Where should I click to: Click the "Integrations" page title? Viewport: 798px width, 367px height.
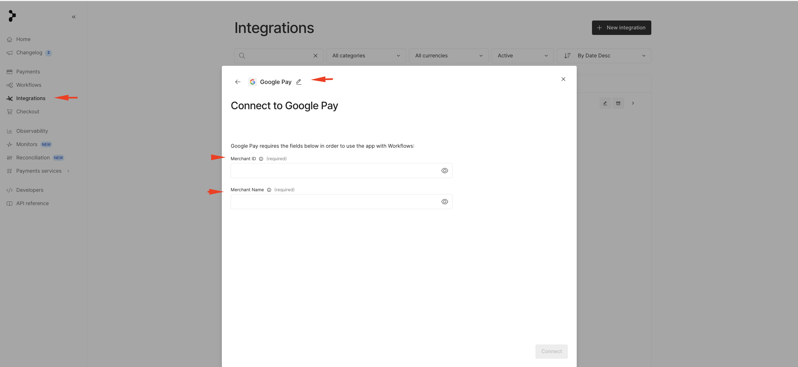[x=274, y=28]
